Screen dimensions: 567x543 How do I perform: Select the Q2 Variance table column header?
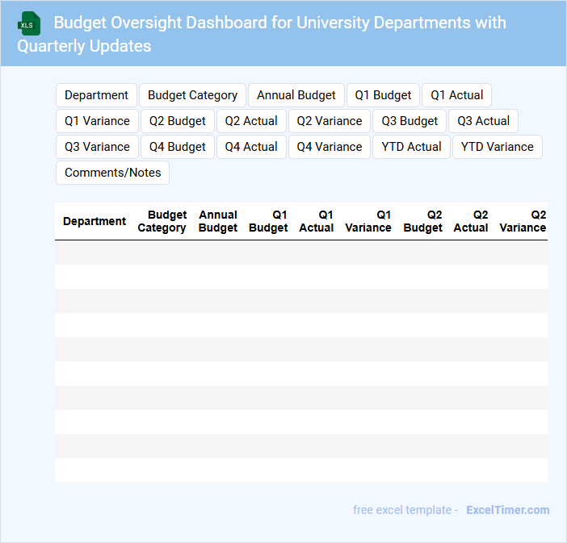pos(523,221)
